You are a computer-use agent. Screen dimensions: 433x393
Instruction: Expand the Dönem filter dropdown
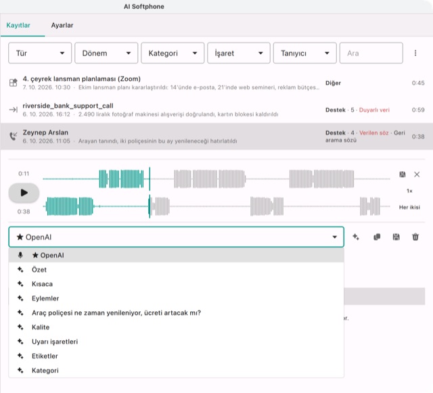[x=106, y=53]
